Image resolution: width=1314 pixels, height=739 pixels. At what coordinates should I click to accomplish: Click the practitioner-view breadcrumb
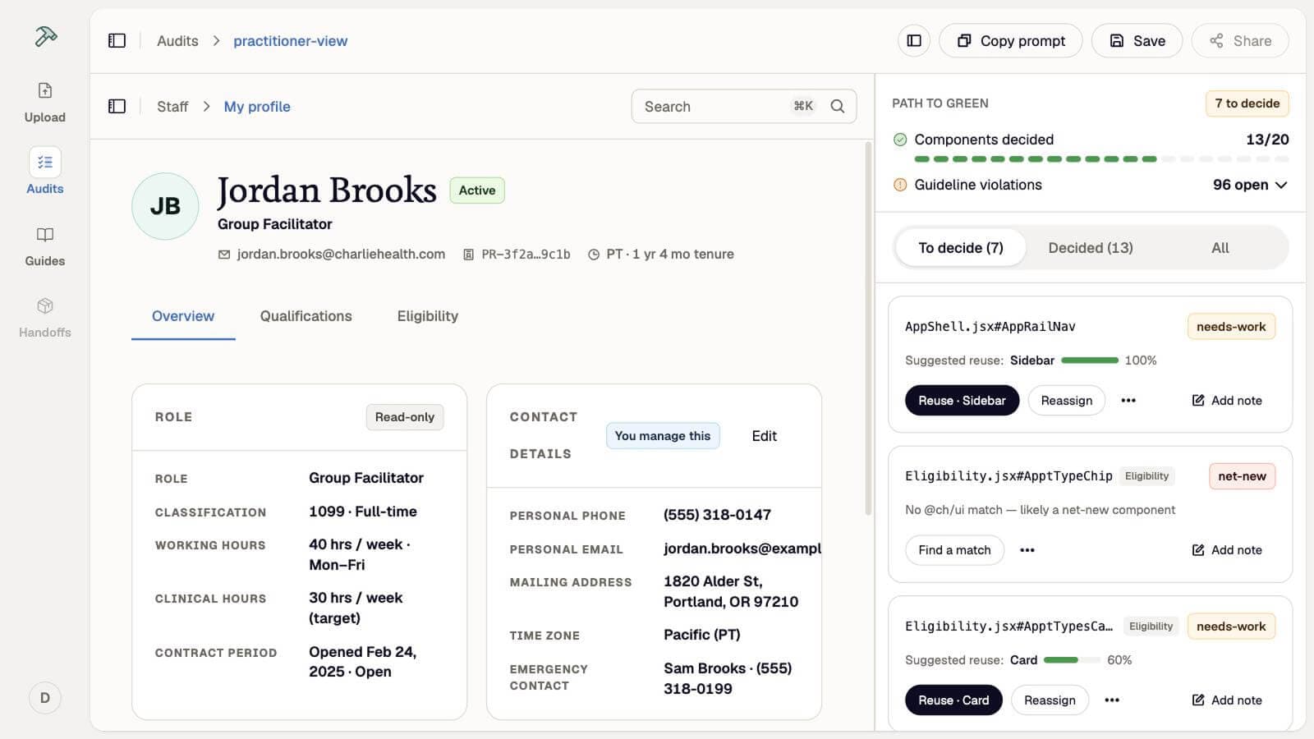click(x=290, y=41)
